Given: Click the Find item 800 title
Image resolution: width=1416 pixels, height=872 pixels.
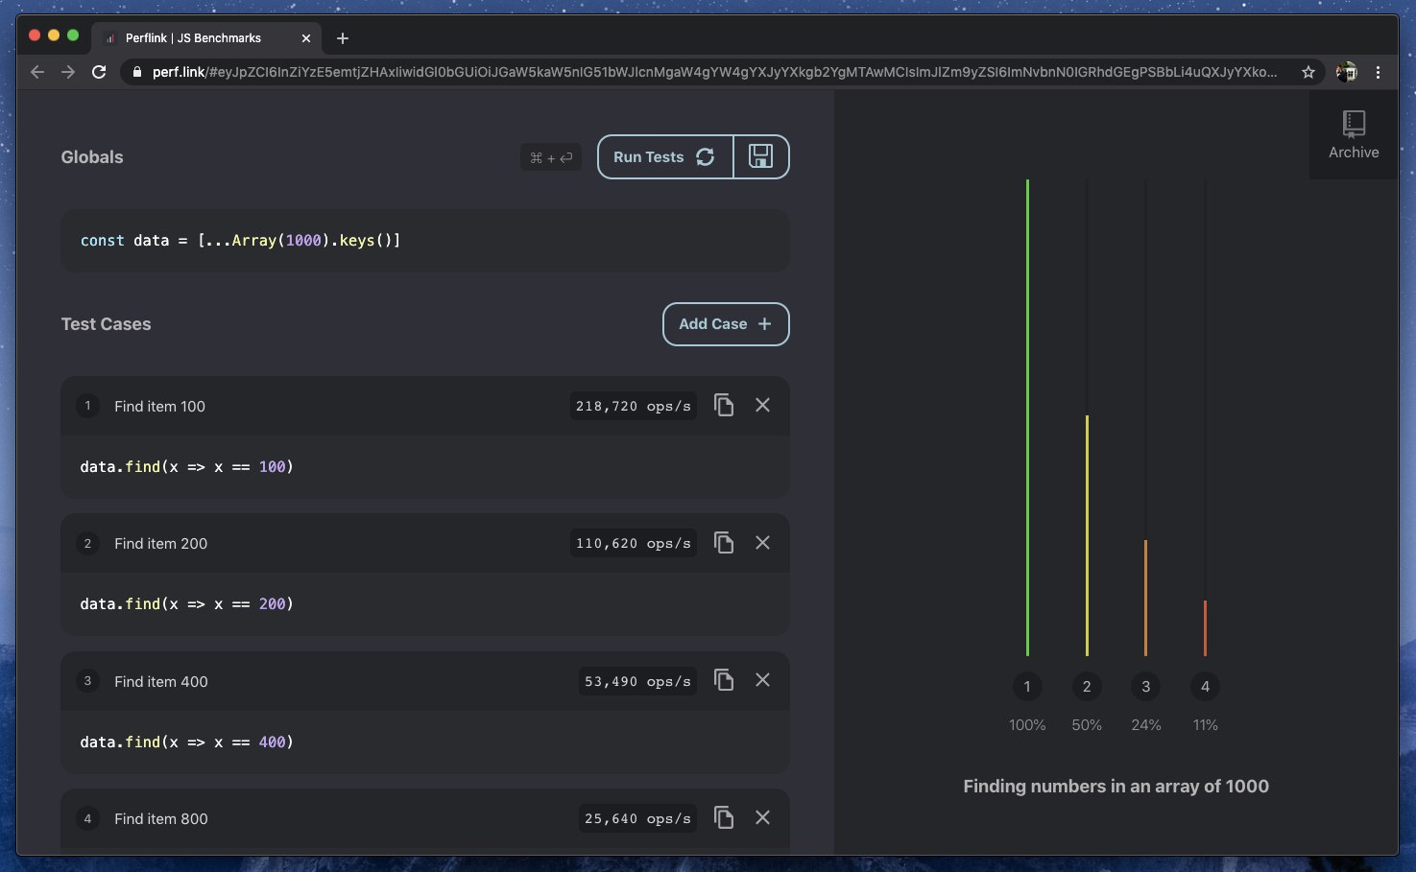Looking at the screenshot, I should click(160, 819).
